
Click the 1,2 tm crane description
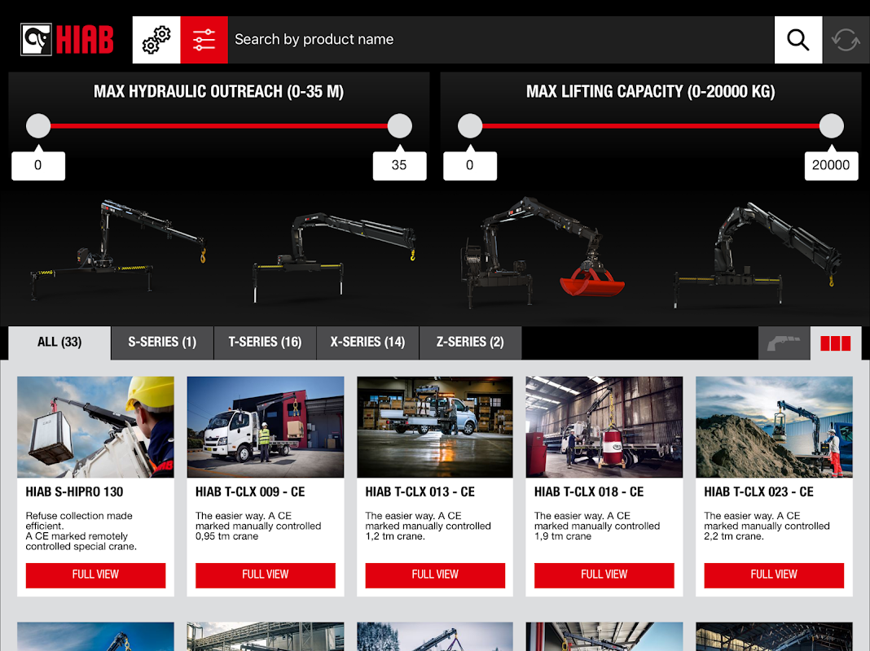[x=428, y=526]
